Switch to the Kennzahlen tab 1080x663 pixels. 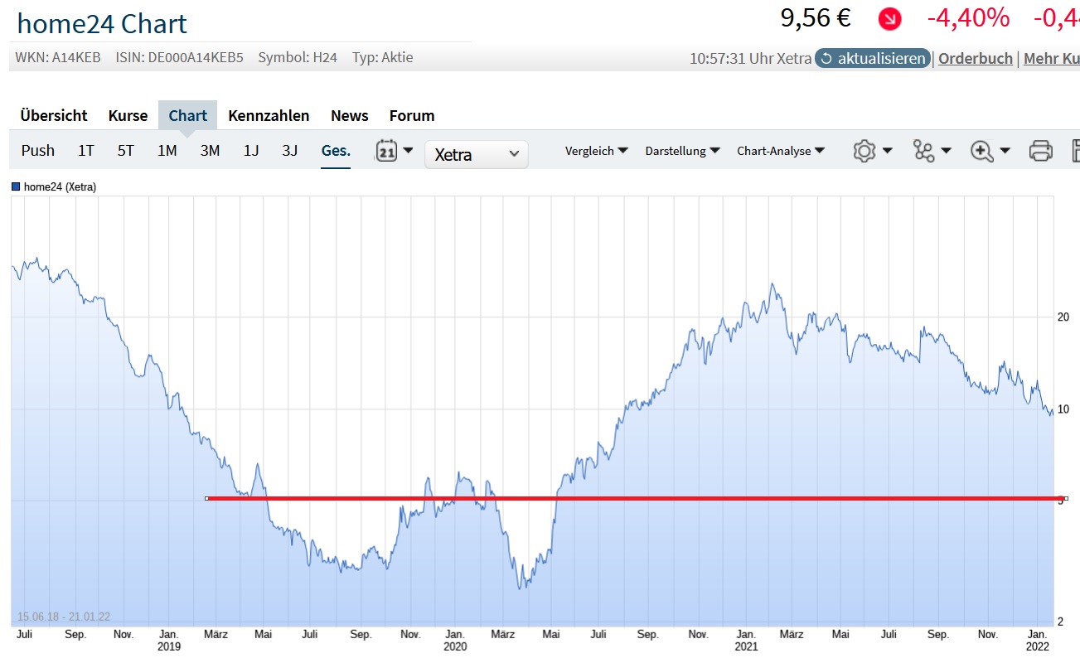tap(269, 116)
